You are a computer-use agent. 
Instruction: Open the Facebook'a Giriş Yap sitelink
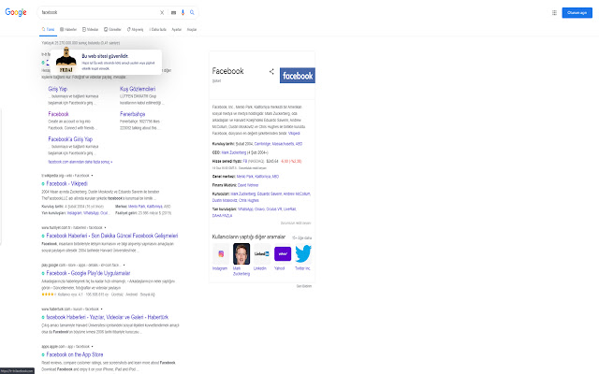pyautogui.click(x=70, y=139)
